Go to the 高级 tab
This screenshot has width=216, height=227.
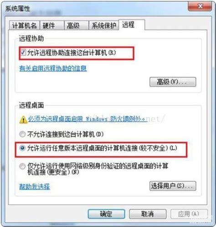[x=77, y=26]
